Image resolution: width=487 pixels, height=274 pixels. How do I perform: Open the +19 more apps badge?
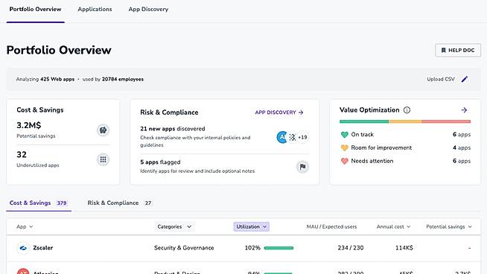click(x=302, y=137)
